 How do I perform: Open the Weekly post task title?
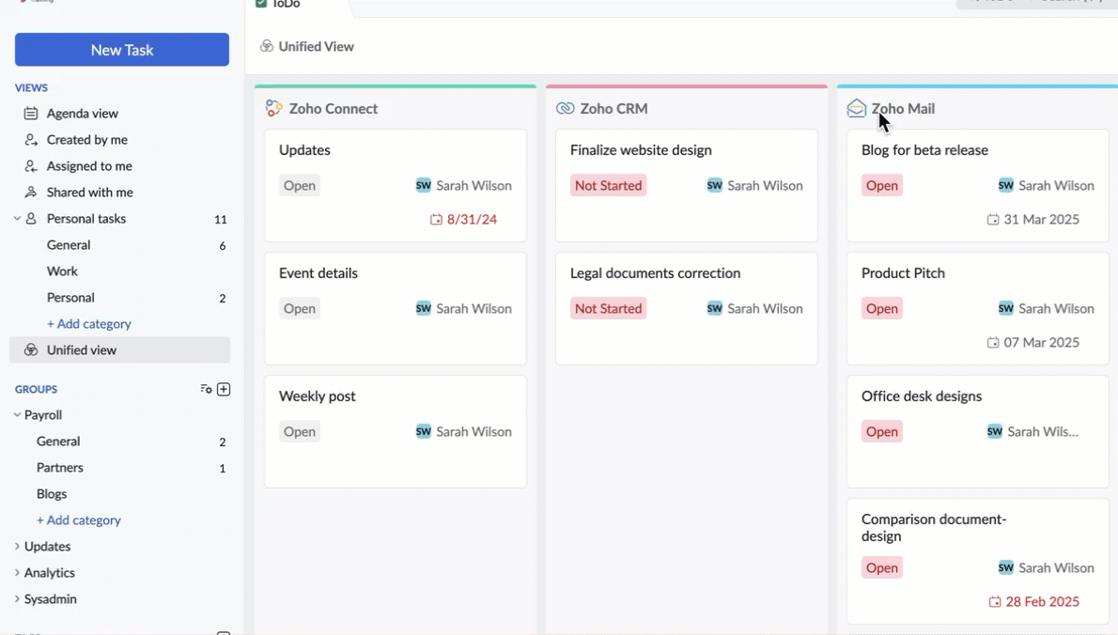point(318,396)
